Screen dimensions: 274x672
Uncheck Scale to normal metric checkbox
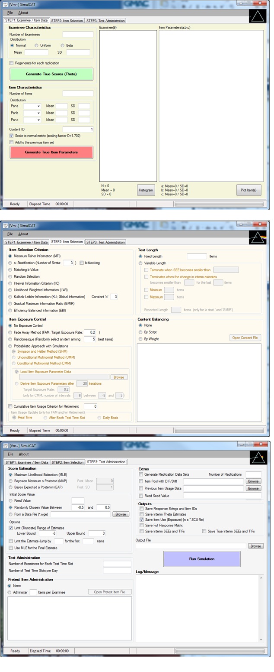pos(12,136)
